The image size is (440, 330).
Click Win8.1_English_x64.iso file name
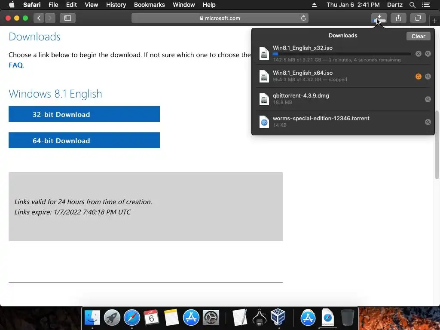(302, 73)
